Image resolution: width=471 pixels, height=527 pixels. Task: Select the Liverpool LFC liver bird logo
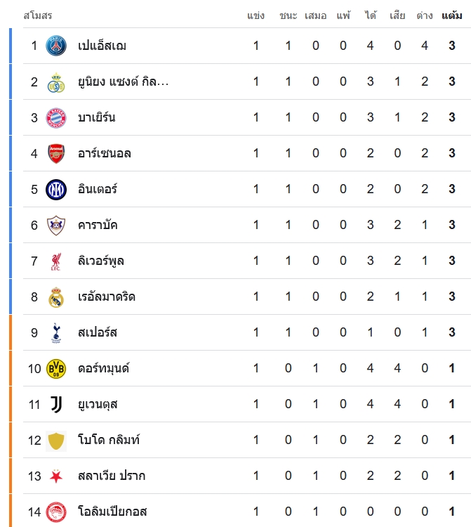(x=56, y=261)
